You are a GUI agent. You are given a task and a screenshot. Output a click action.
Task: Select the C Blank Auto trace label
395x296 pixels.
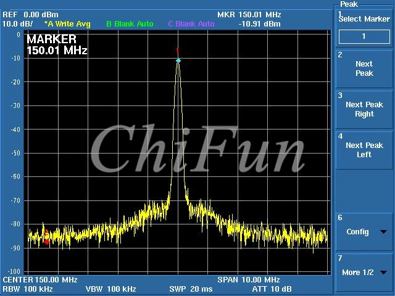pos(191,24)
